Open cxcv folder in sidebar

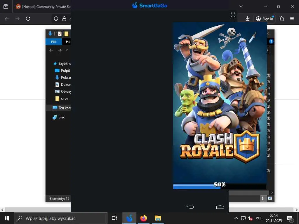(x=62, y=99)
